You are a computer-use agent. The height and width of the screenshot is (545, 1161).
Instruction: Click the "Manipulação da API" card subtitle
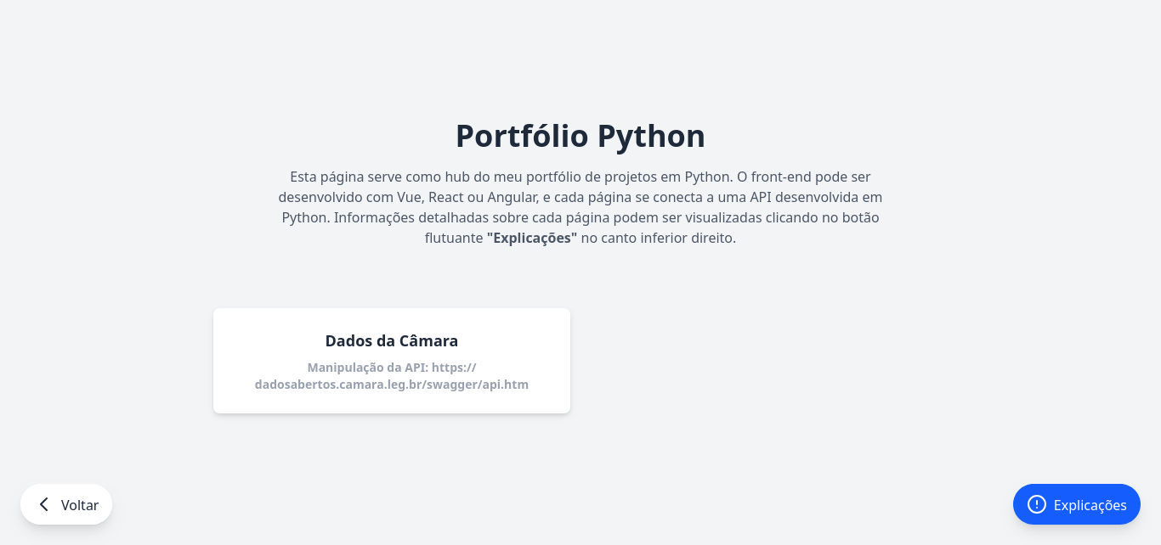tap(367, 368)
